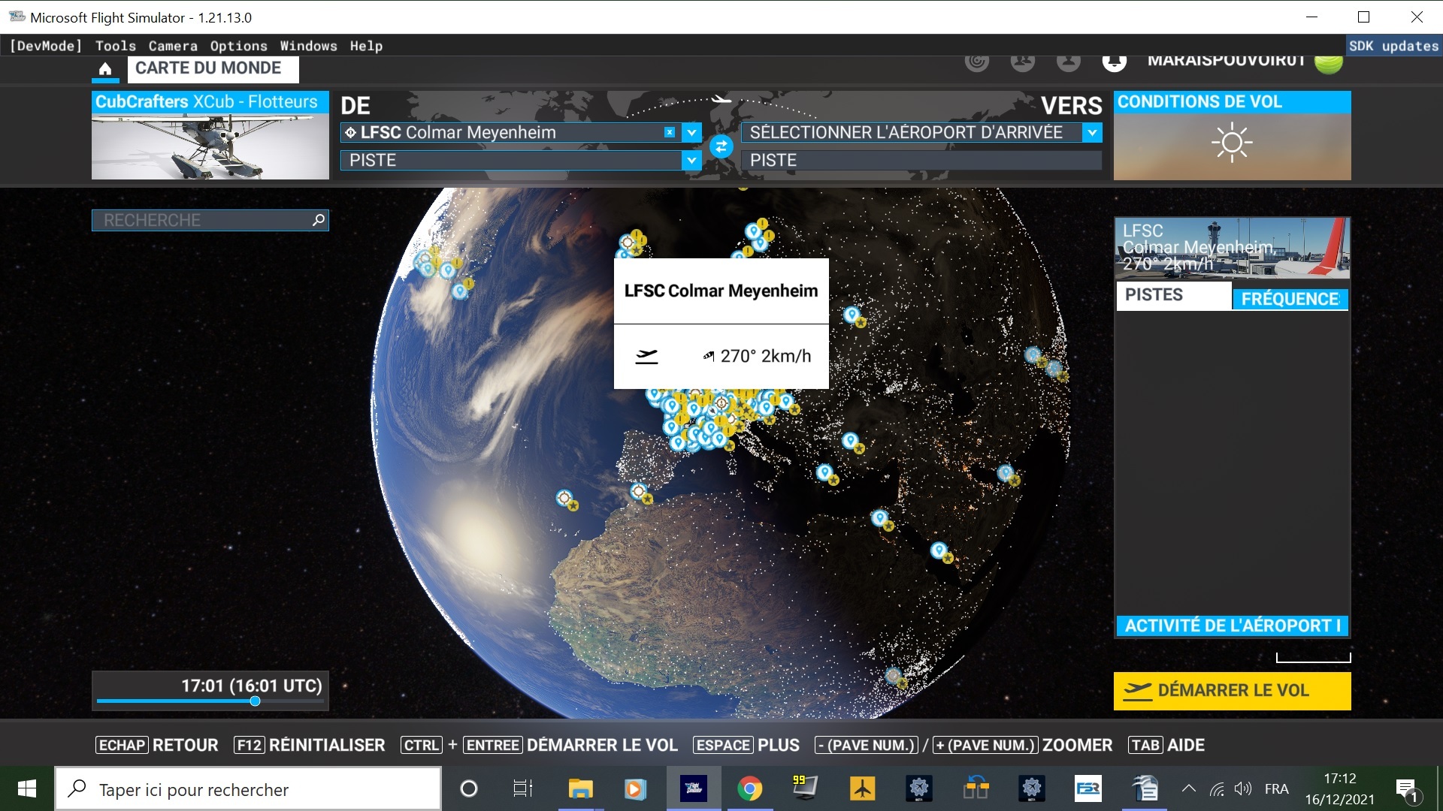Swap departure and arrival airports

721,146
